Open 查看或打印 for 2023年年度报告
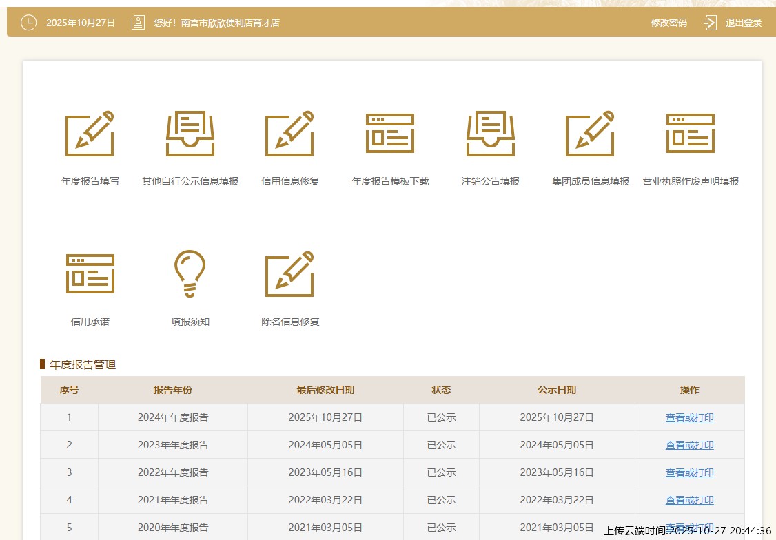Image resolution: width=776 pixels, height=540 pixels. click(x=689, y=445)
